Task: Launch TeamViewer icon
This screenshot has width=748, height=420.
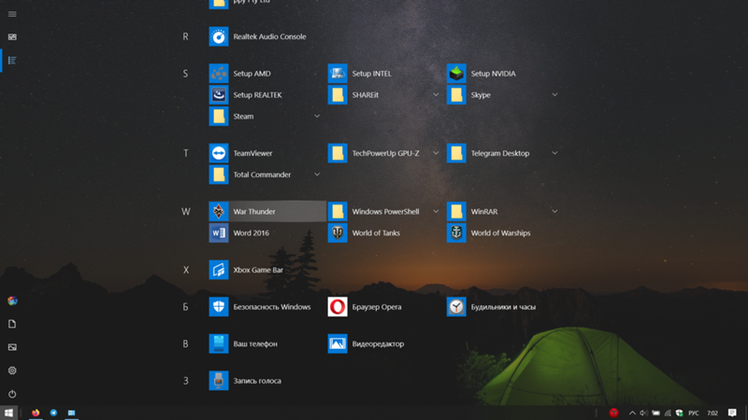Action: click(219, 153)
